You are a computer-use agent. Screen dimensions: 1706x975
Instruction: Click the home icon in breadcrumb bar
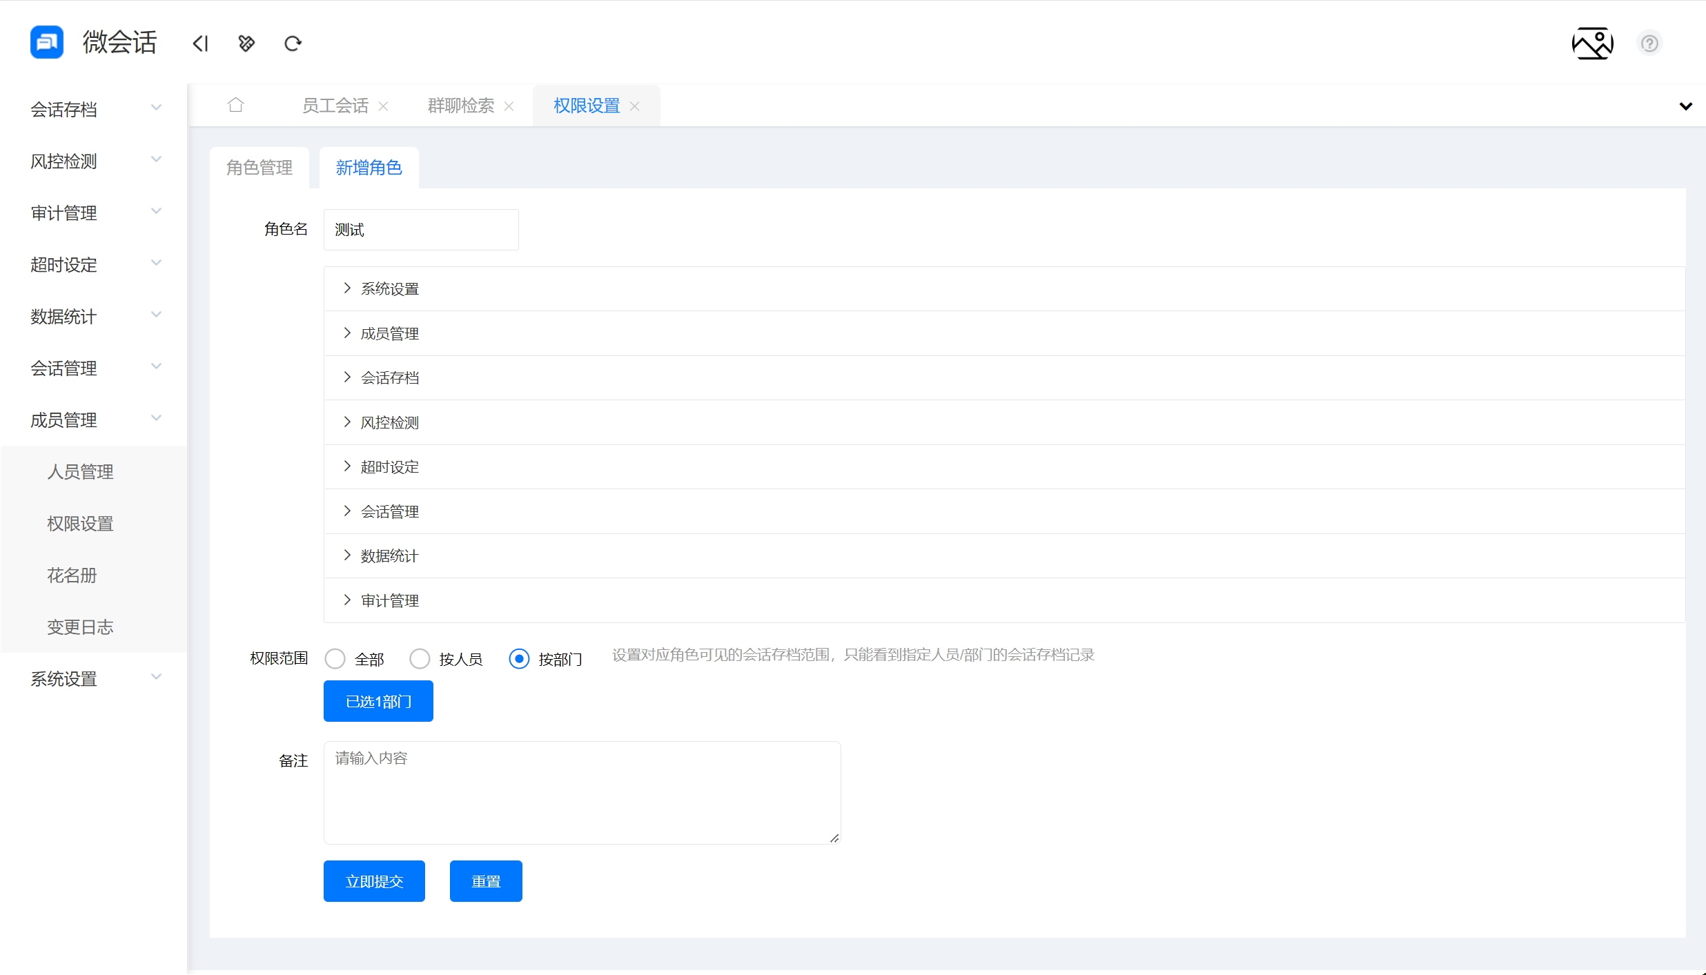[235, 104]
